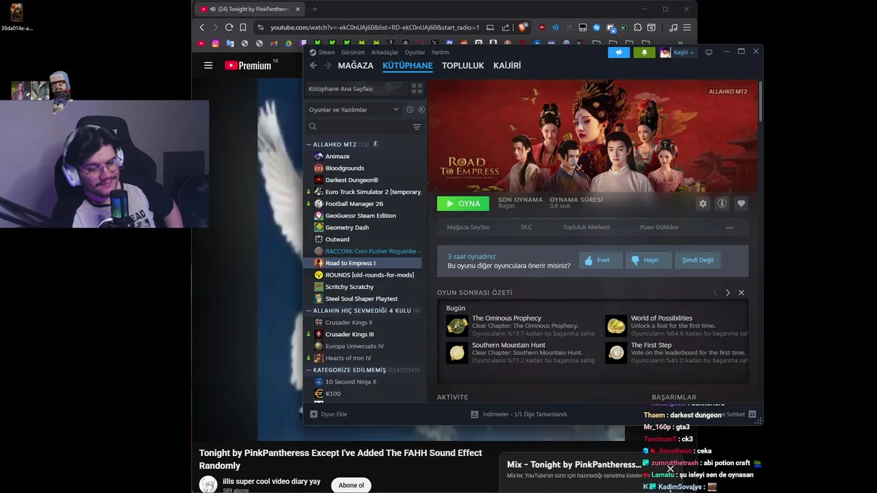Viewport: 877px width, 493px height.
Task: Click the Steam library vertical scrollbar
Action: tap(761, 103)
